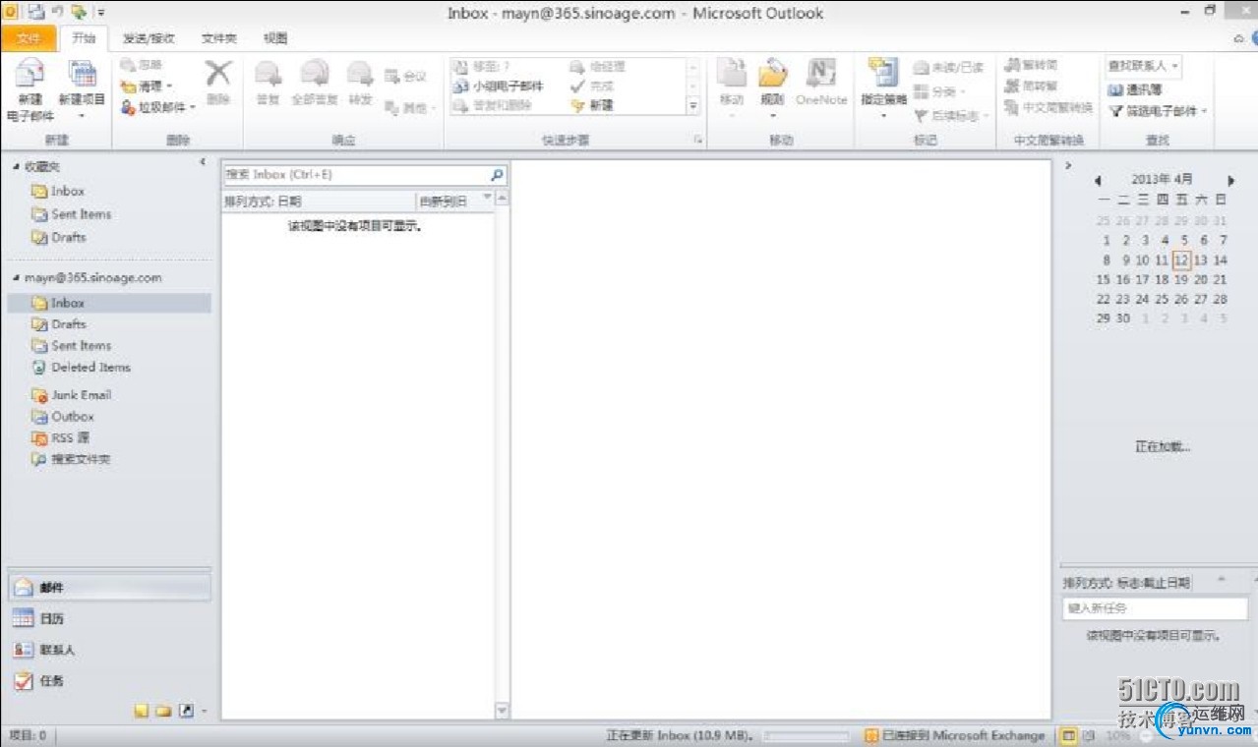
Task: Expand the Quick Steps gallery more arrow
Action: [692, 106]
